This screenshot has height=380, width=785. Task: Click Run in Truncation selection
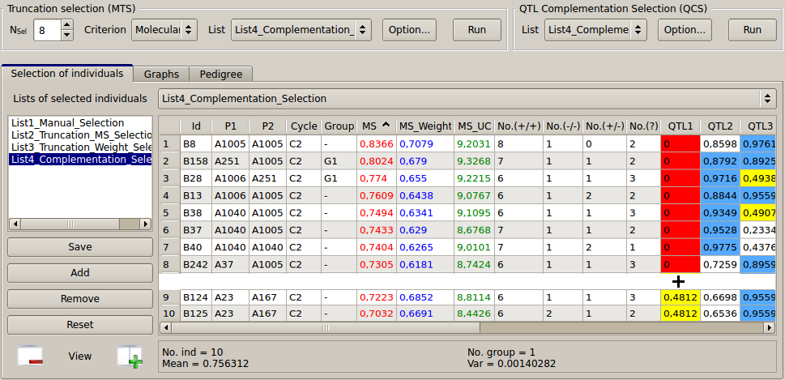pyautogui.click(x=476, y=30)
